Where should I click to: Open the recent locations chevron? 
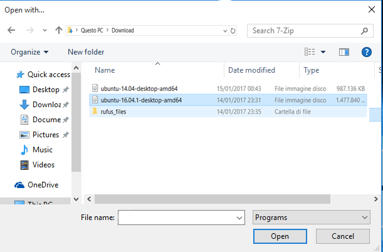coord(45,31)
